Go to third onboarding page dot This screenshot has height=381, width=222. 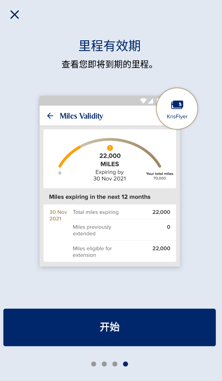[x=115, y=364]
